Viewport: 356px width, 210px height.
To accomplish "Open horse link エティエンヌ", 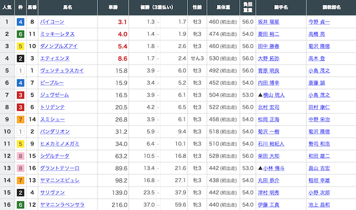I will point(55,58).
